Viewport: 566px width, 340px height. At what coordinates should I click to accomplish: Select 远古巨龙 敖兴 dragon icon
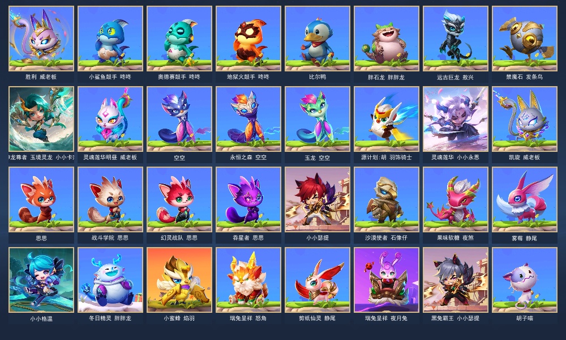tap(456, 39)
